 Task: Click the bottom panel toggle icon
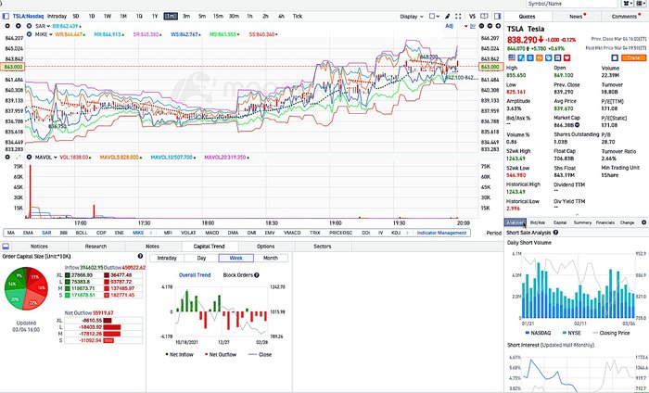(x=6, y=247)
